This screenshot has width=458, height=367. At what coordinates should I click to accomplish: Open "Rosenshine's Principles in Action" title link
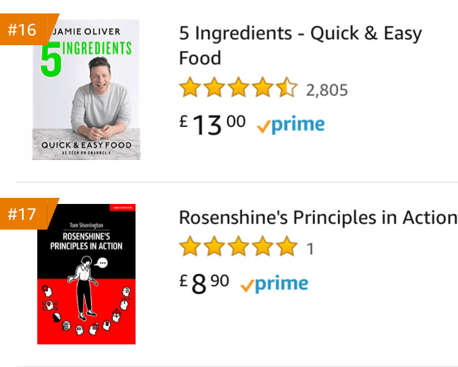pos(318,217)
